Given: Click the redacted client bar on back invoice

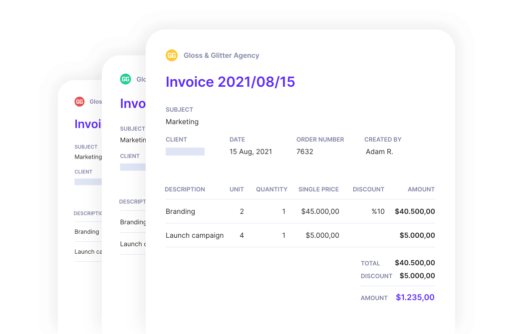Looking at the screenshot, I should tap(88, 182).
